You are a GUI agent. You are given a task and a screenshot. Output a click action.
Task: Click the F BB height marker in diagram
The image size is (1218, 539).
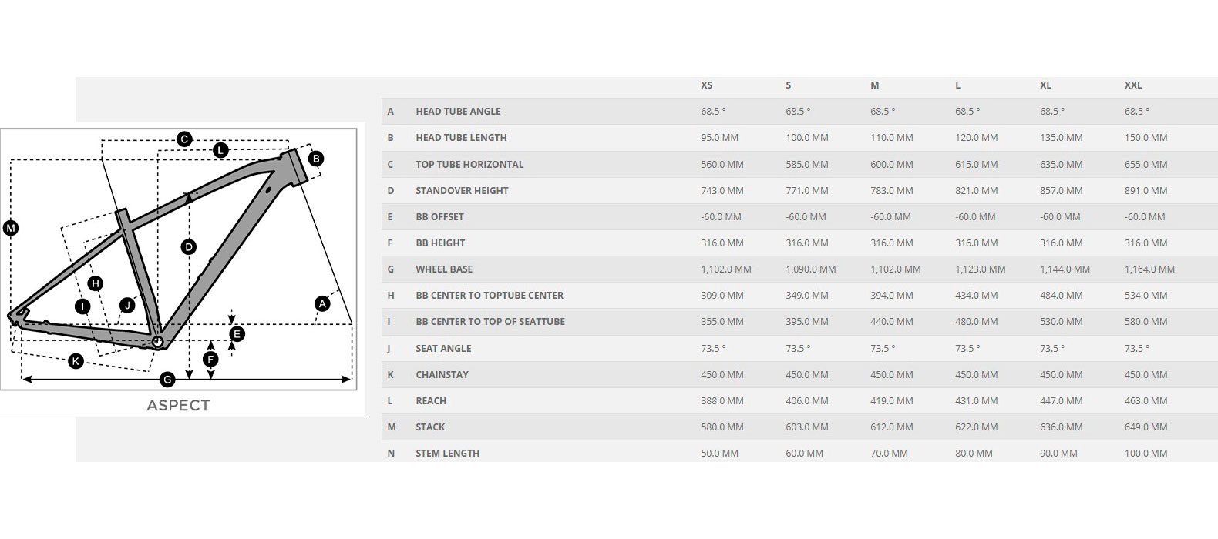click(210, 359)
